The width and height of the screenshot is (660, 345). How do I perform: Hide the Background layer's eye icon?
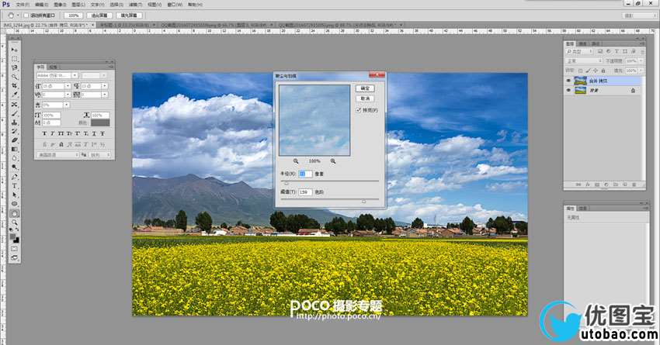[568, 91]
